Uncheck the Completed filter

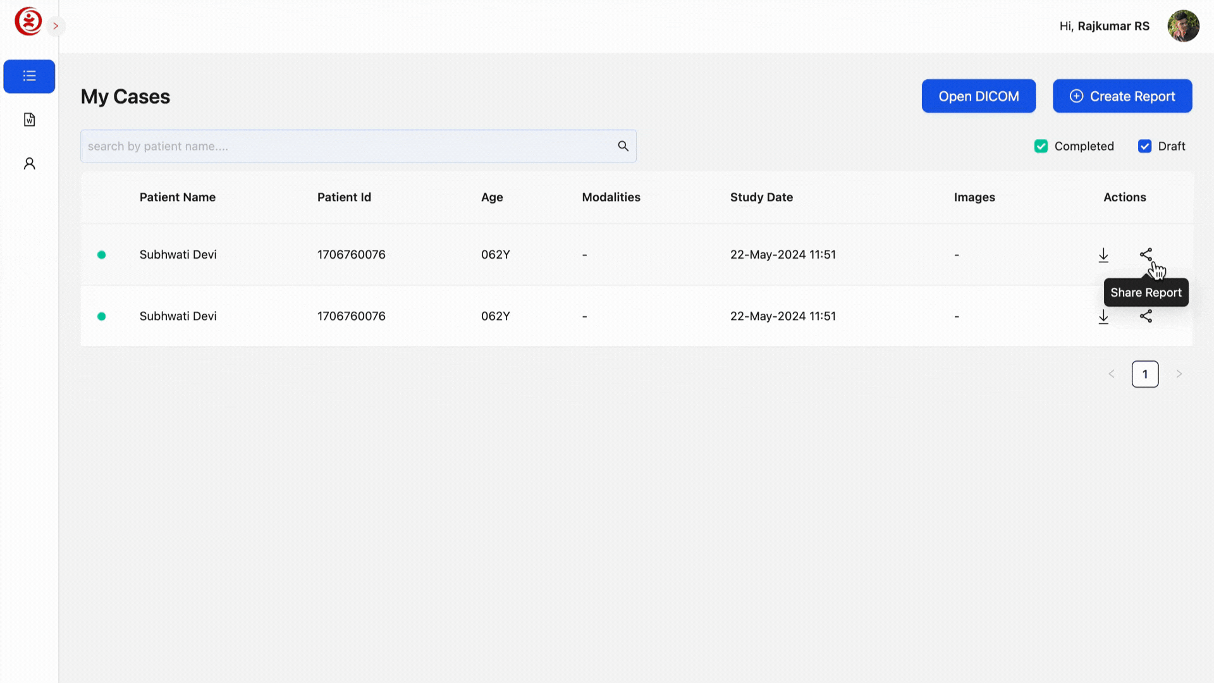1041,146
